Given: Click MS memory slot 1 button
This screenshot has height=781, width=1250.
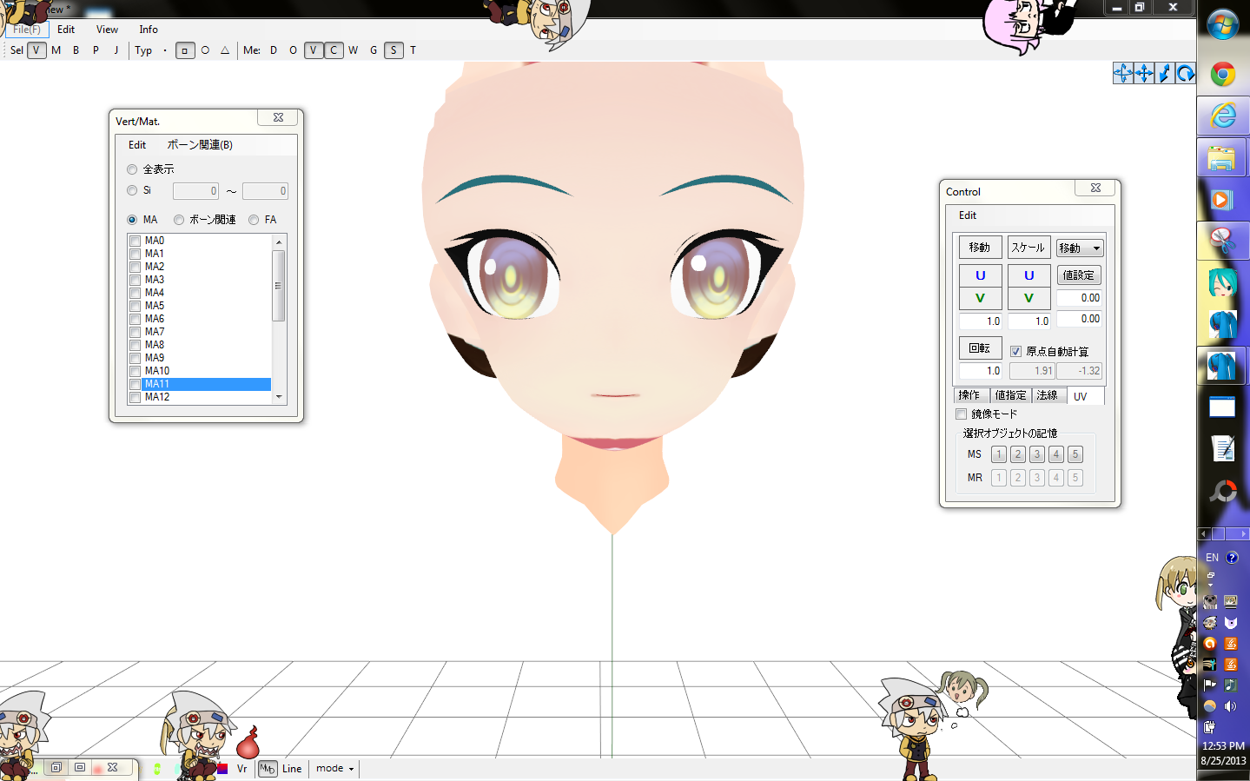Looking at the screenshot, I should coord(999,454).
